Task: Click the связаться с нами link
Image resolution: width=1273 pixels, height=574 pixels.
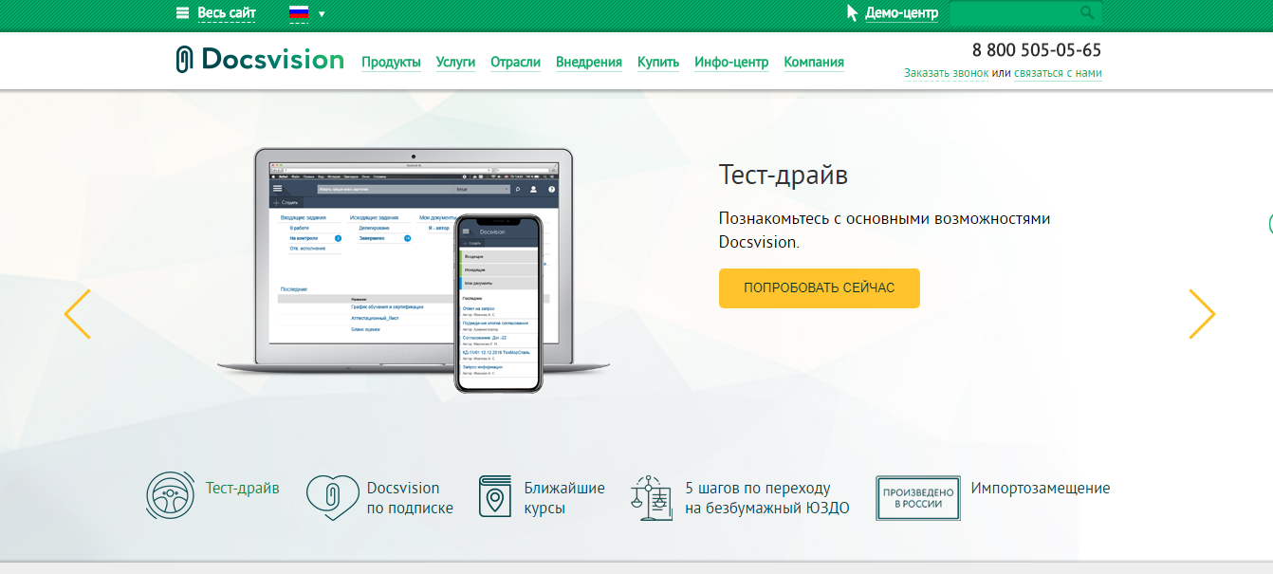Action: coord(1058,73)
